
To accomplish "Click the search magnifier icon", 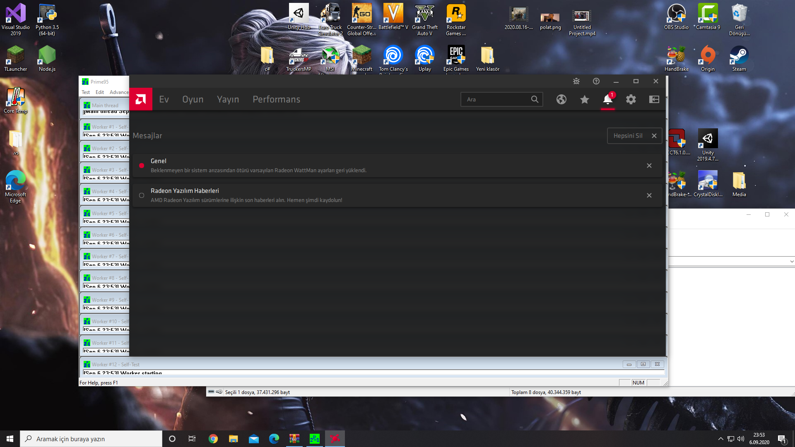I will [x=535, y=99].
